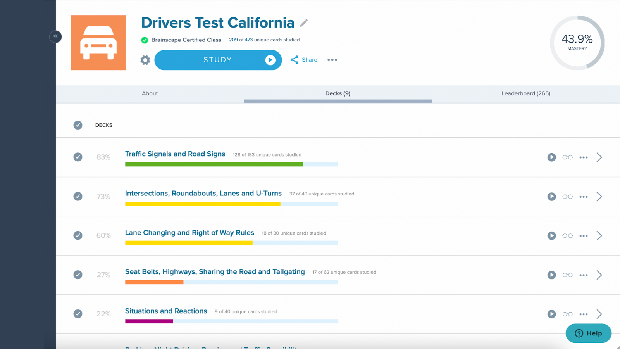The height and width of the screenshot is (349, 620).
Task: Switch to the About tab
Action: 150,93
